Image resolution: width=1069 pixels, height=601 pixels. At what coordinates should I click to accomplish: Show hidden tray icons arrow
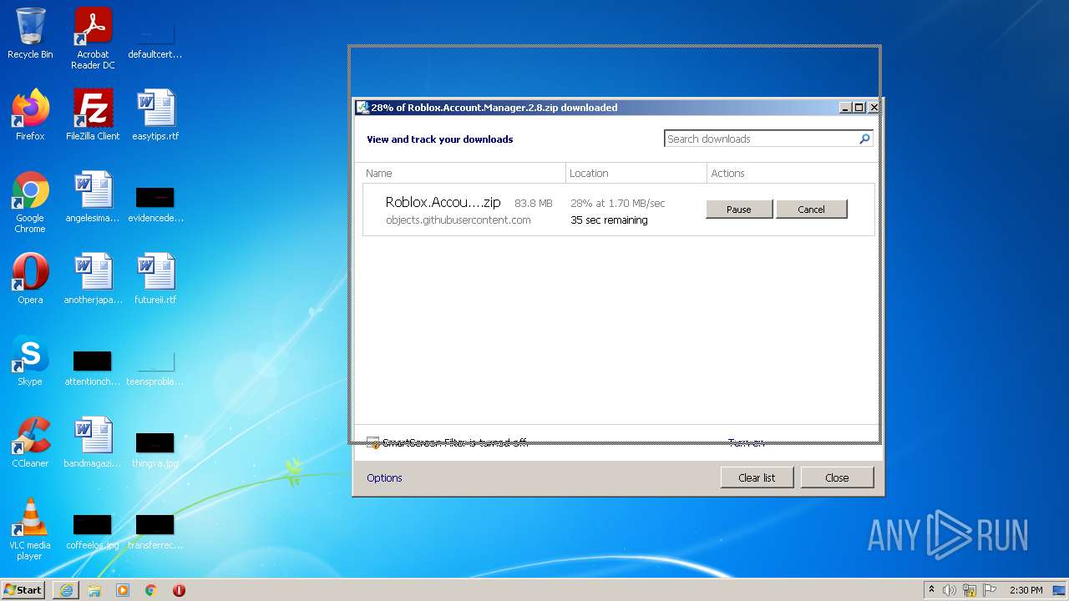coord(932,589)
